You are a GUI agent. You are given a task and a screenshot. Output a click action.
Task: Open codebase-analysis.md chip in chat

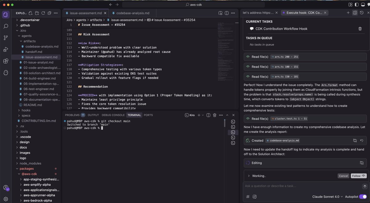(282, 140)
